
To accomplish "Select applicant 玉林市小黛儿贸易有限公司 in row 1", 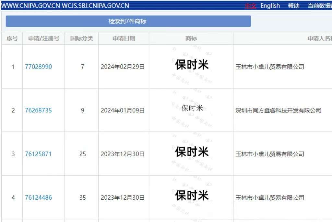I will (x=270, y=67).
